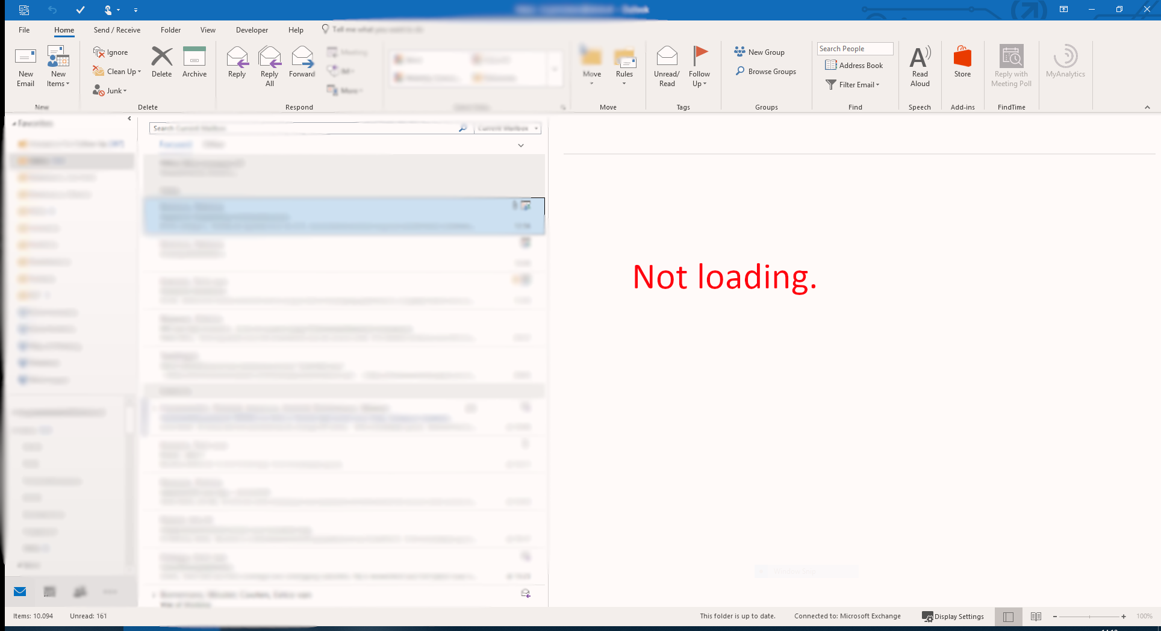Switch to the Send / Receive tab

coord(117,30)
